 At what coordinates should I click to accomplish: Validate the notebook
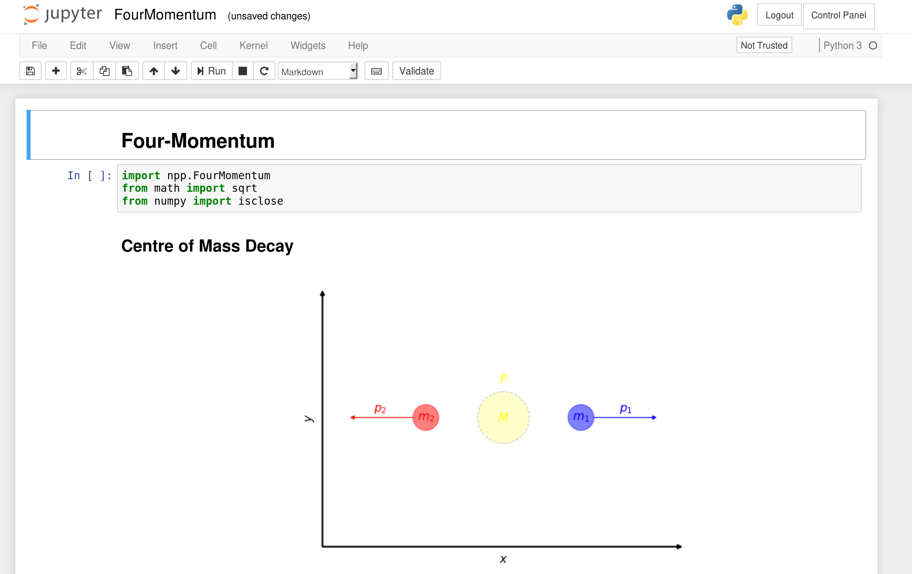(416, 71)
